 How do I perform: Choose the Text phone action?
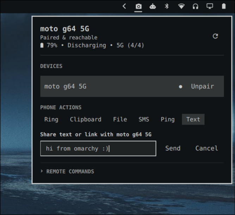pyautogui.click(x=193, y=119)
